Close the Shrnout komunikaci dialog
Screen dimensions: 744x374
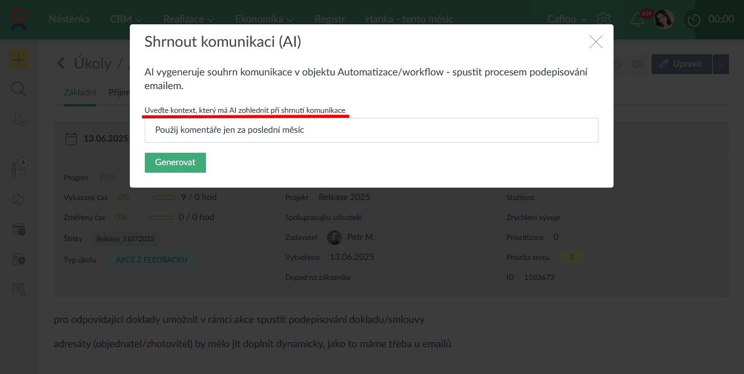(x=595, y=42)
